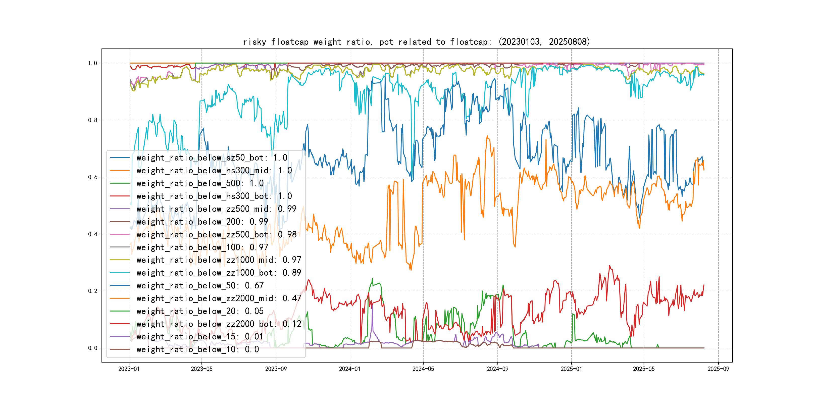This screenshot has width=814, height=407.
Task: Select the weight_ratio_below_200 legend label
Action: [x=202, y=222]
